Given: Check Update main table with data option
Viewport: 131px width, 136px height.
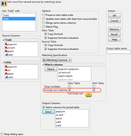Looking at the screenshot, I should tap(44, 19).
